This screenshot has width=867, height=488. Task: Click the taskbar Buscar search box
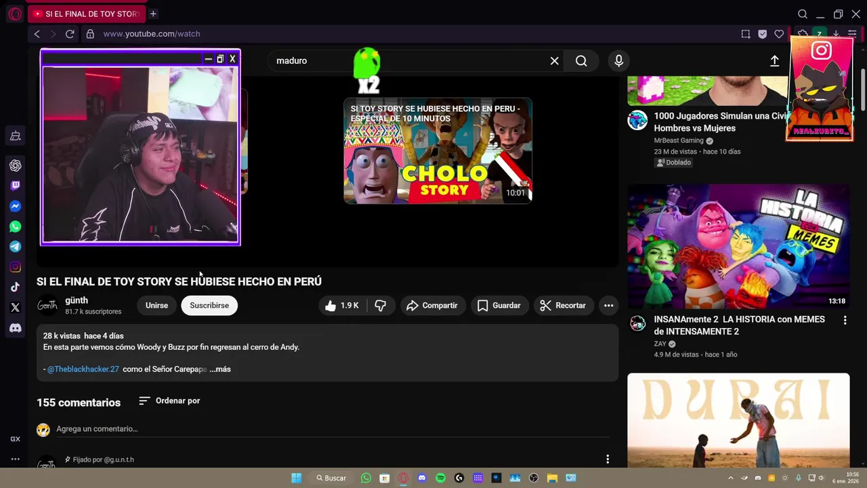(x=331, y=478)
